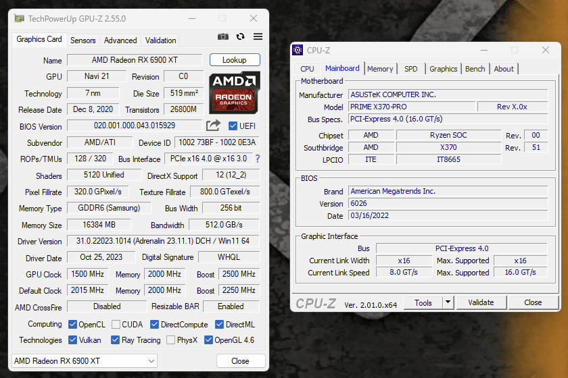Toggle the DirectML checkbox
This screenshot has width=568, height=378.
pyautogui.click(x=219, y=325)
